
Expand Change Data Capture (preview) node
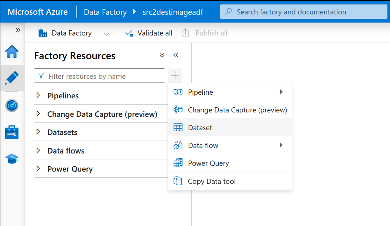(38, 114)
